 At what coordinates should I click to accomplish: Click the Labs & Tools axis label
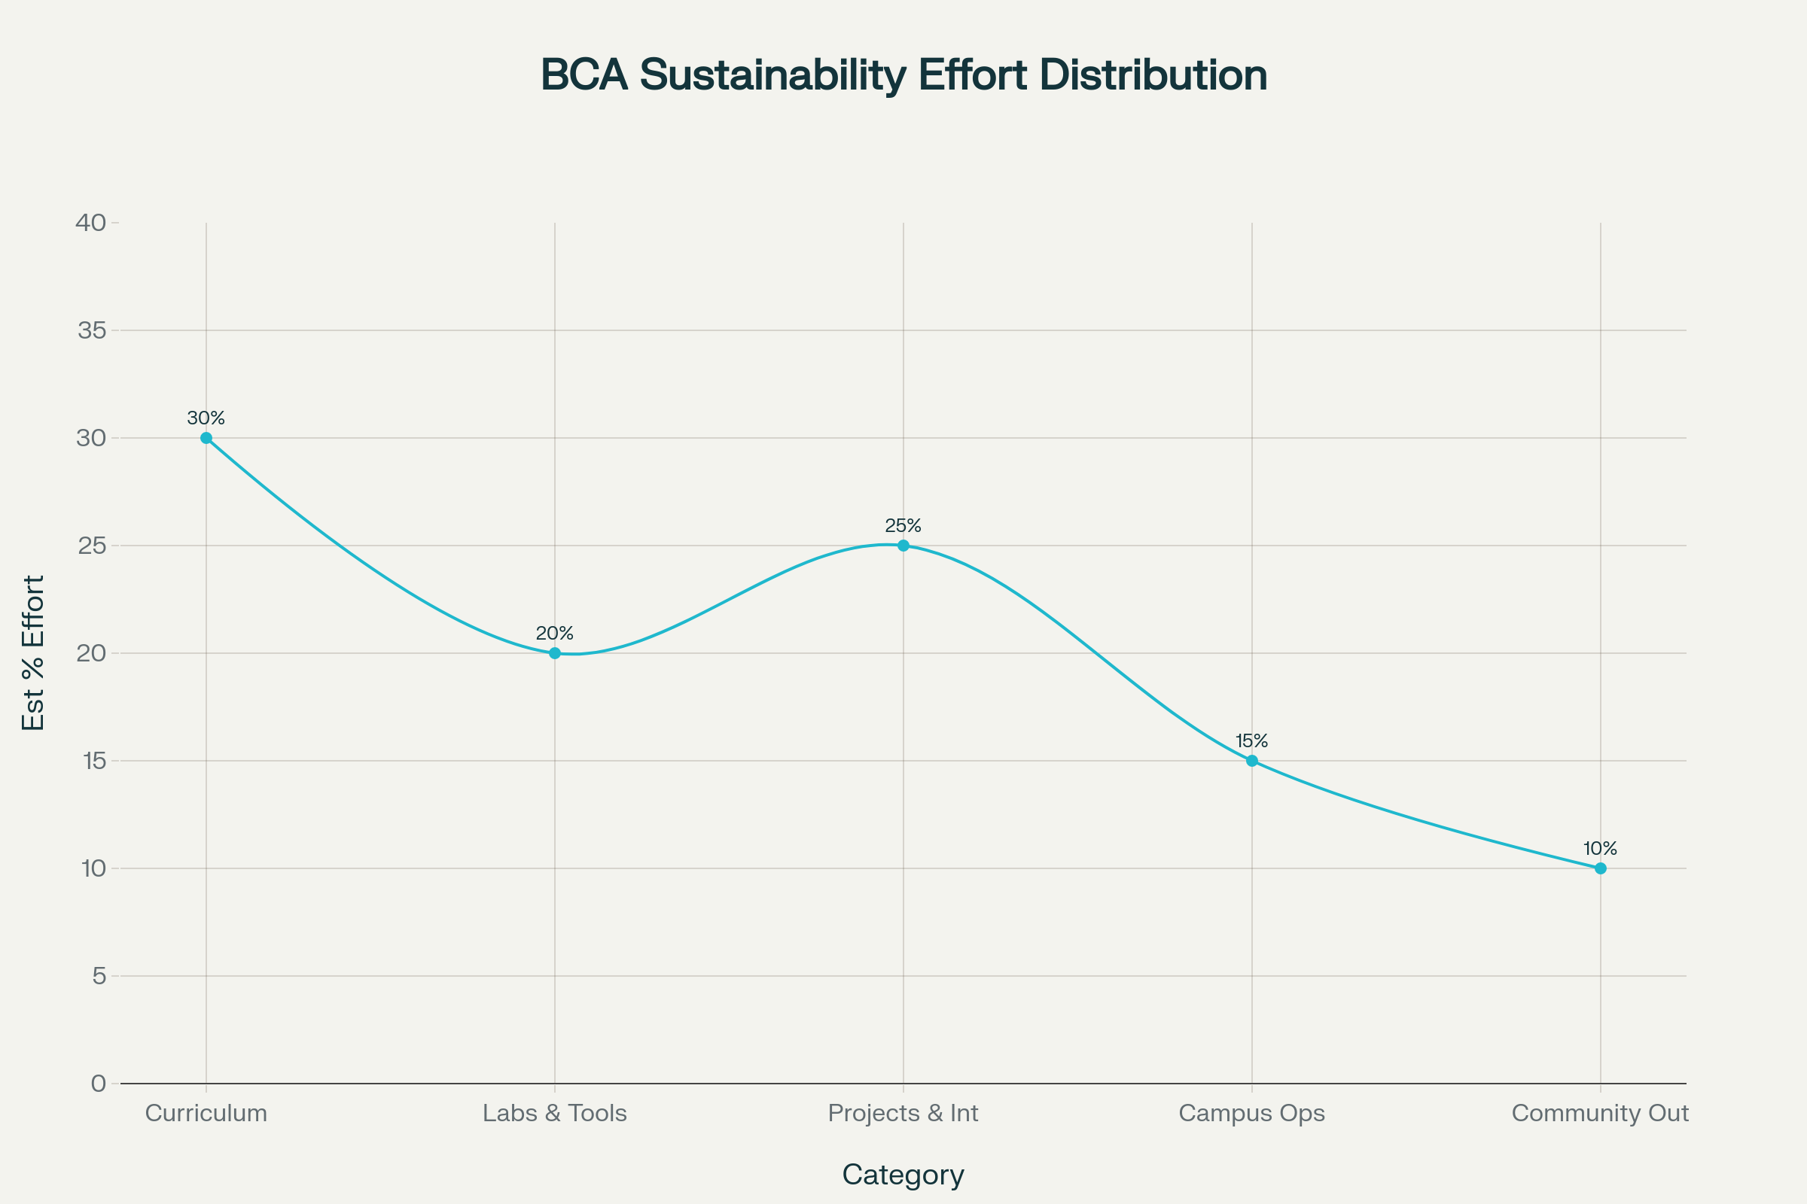coord(555,1114)
